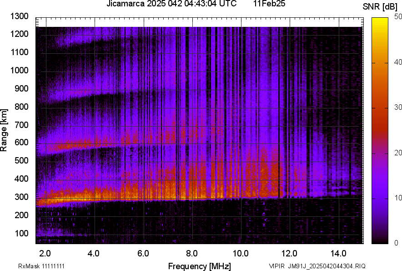Click the second-hop echo band near 600 km at 4 MHz
Viewport: 402px width, 271px height.
(95, 142)
